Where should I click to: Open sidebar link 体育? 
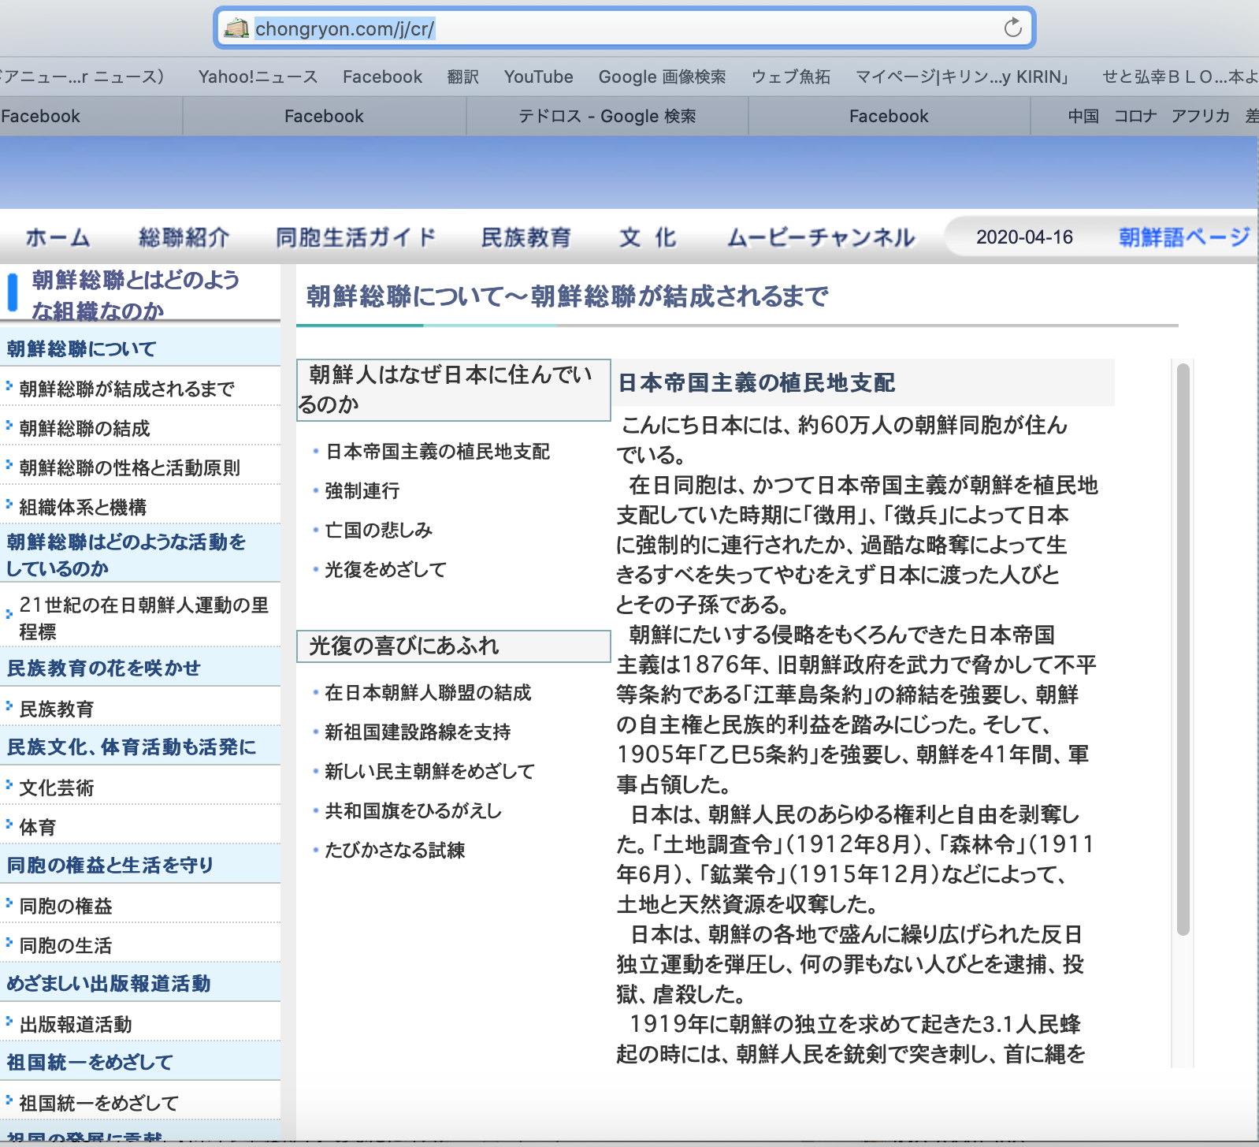point(37,827)
